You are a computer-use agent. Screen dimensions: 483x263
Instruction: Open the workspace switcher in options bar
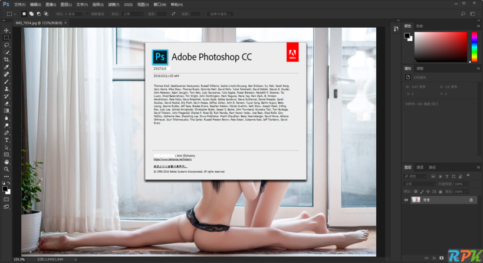(472, 14)
